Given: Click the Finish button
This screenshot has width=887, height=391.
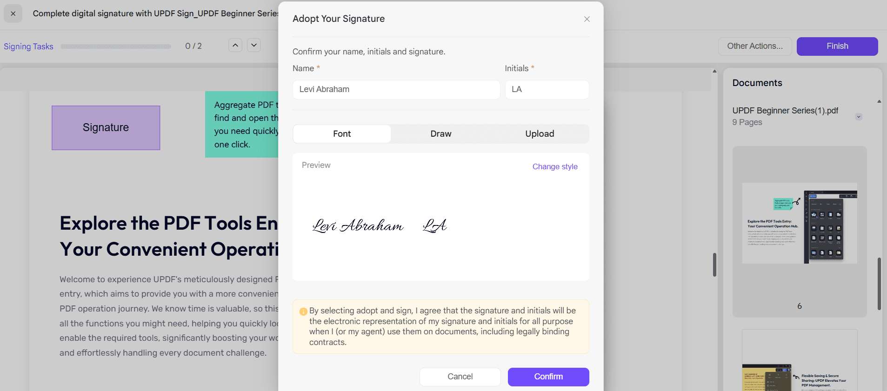Looking at the screenshot, I should (x=837, y=46).
